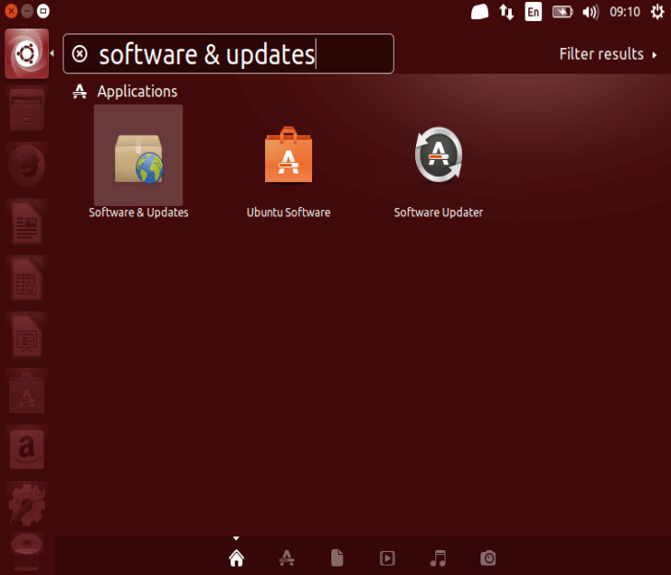This screenshot has height=575, width=671.
Task: Open LibreOffice Impress in launcher
Action: click(27, 337)
